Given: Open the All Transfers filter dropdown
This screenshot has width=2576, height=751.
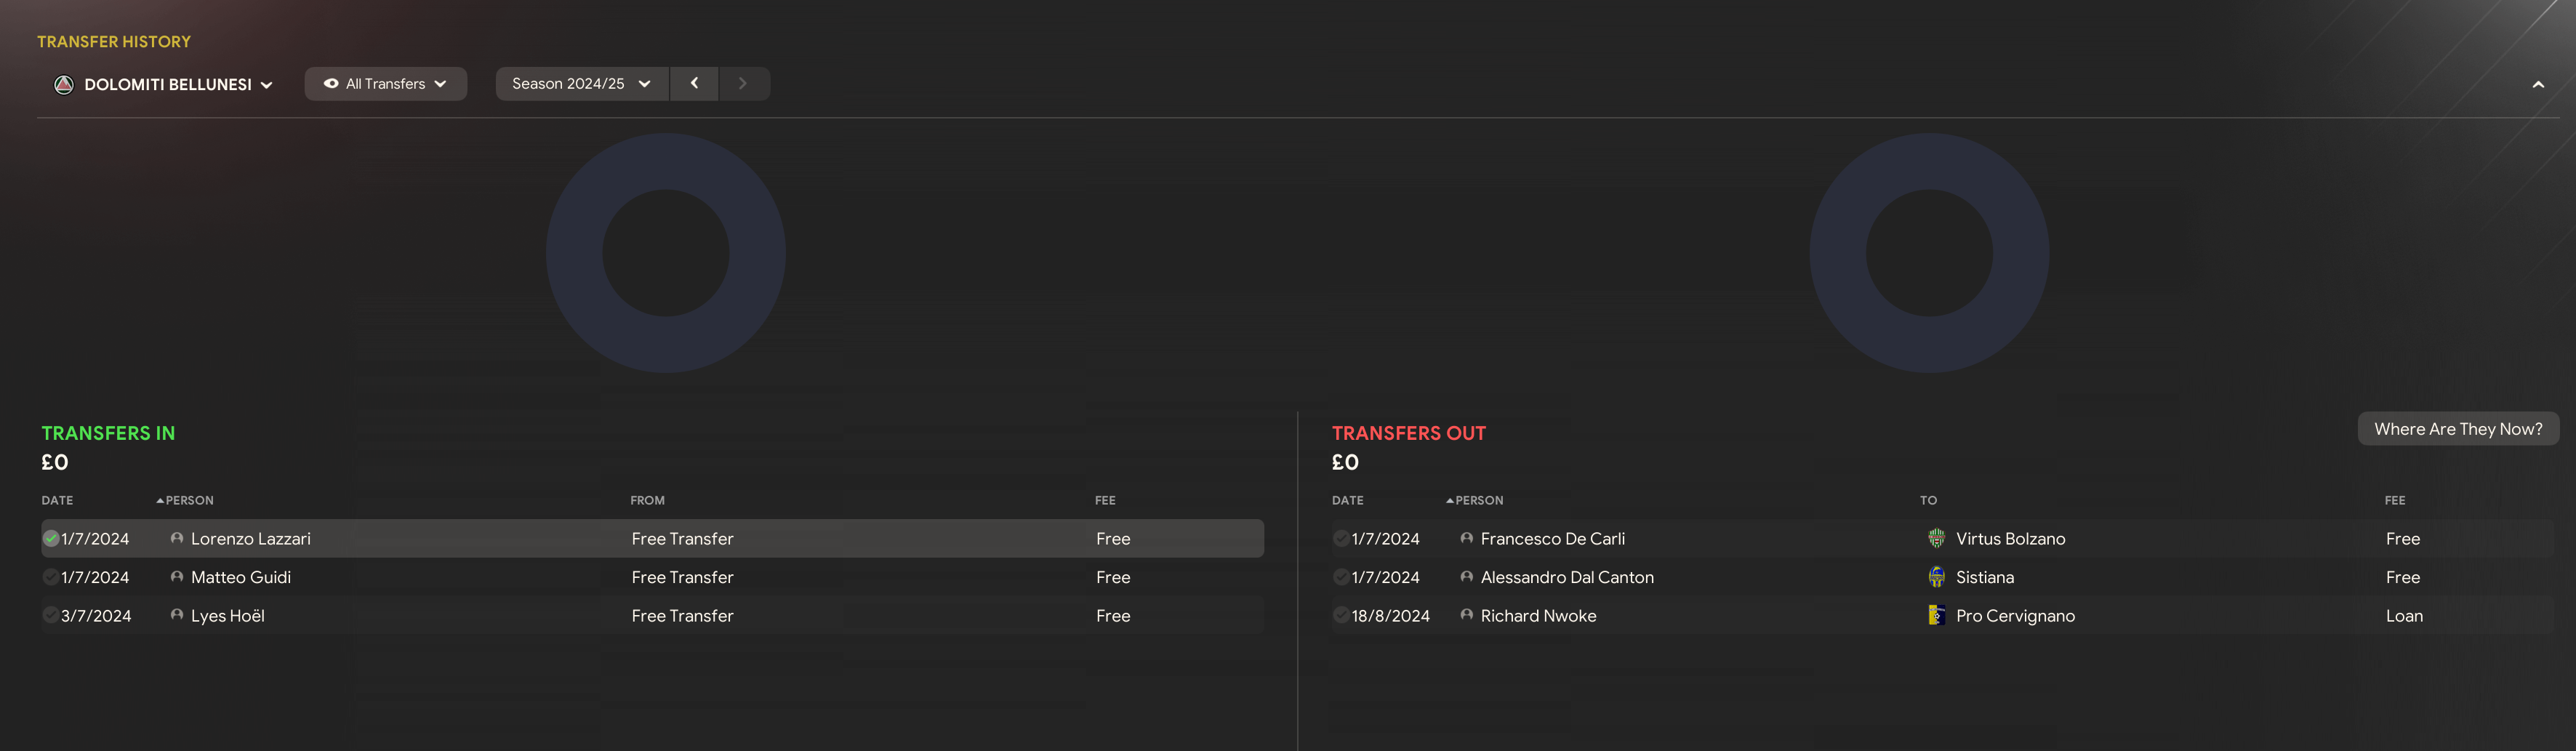Looking at the screenshot, I should 385,84.
